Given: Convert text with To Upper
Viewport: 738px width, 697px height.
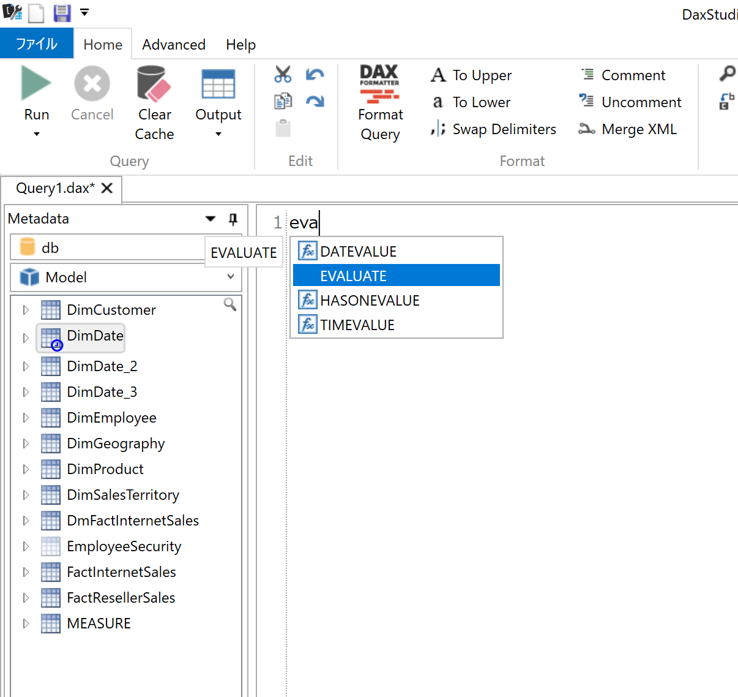Looking at the screenshot, I should (471, 75).
